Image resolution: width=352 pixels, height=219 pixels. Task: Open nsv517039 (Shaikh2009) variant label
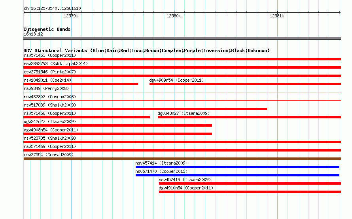pos(50,105)
